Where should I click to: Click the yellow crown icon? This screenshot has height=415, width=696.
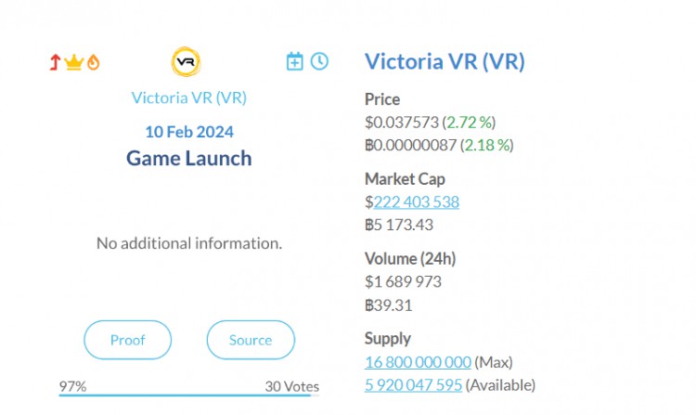tap(73, 62)
